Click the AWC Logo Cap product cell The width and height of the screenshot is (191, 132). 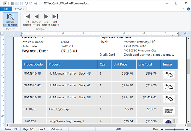click(72, 111)
